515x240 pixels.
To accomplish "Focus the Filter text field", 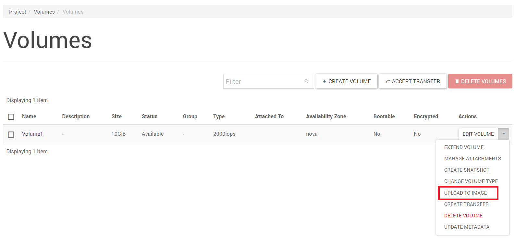I will 263,82.
